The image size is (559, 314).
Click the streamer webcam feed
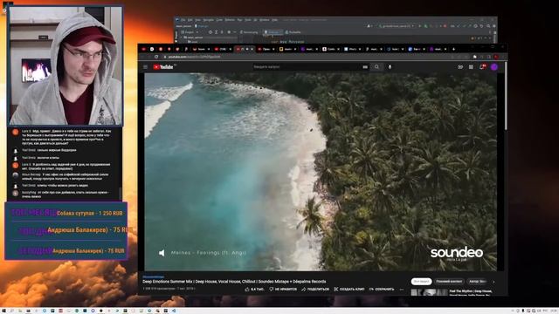(66, 65)
